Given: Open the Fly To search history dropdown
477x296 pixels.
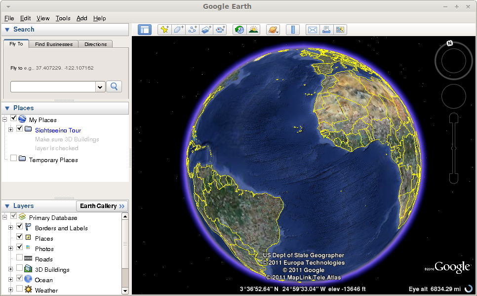Looking at the screenshot, I should click(100, 87).
